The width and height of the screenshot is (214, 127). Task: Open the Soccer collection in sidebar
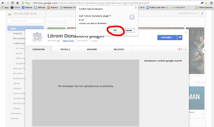click(19, 53)
